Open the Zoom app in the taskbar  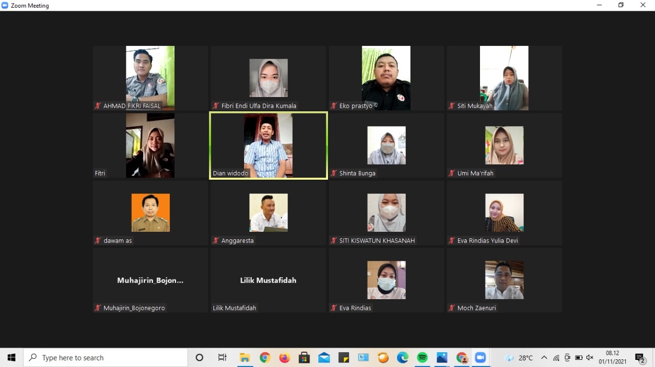480,358
